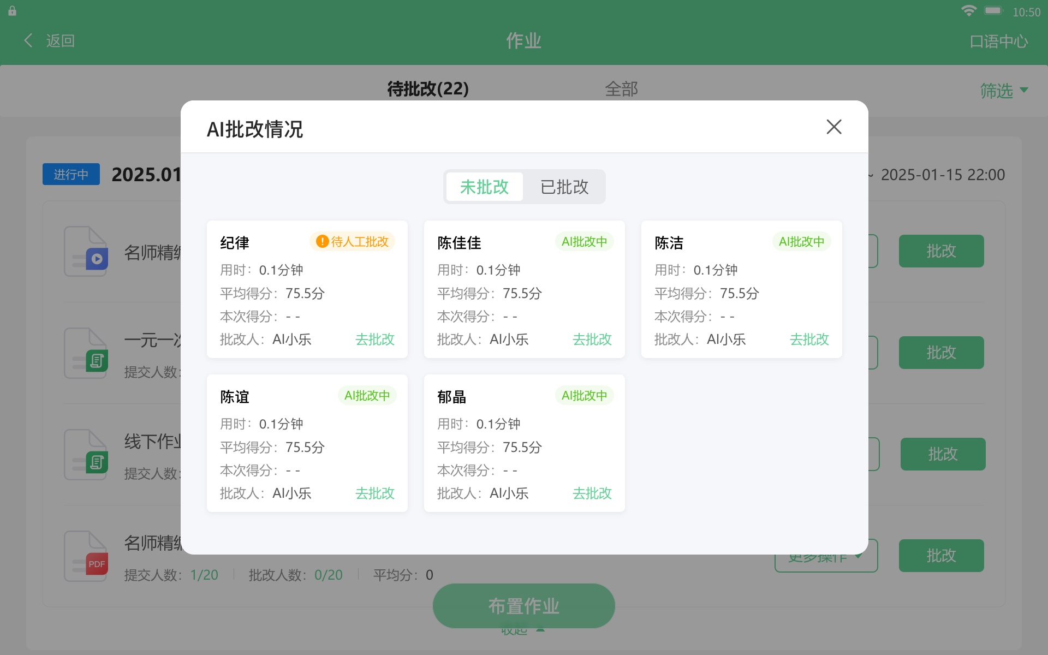Open the 筛选 filter dropdown
Viewport: 1048px width, 655px height.
click(1004, 91)
